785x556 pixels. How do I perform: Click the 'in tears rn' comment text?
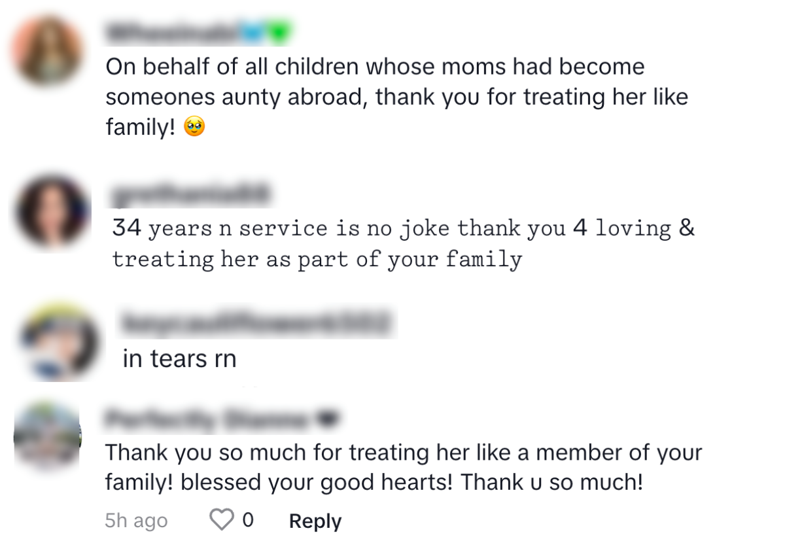tap(179, 359)
